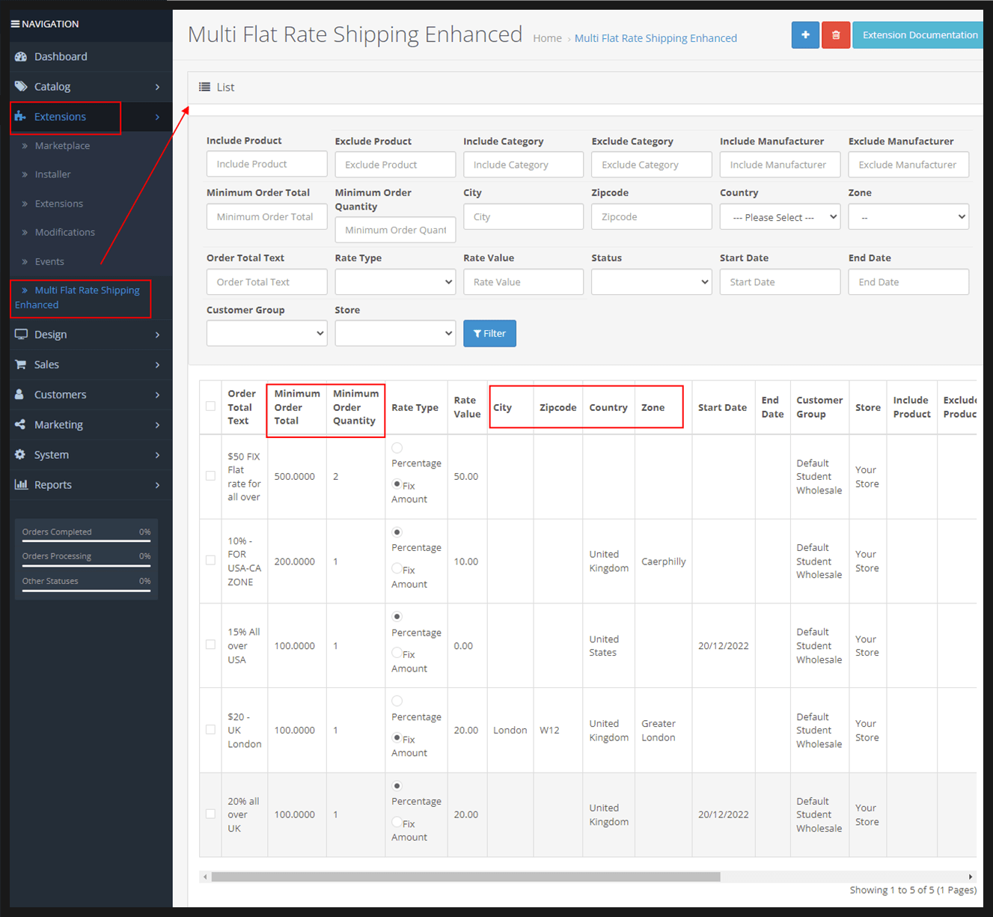Open the Country Please Select dropdown
Screen dimensions: 993x917
click(x=780, y=216)
